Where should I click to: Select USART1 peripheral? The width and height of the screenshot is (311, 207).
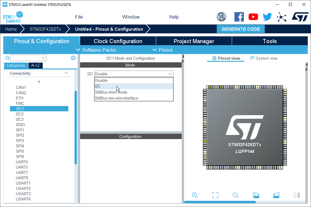[x=23, y=183]
